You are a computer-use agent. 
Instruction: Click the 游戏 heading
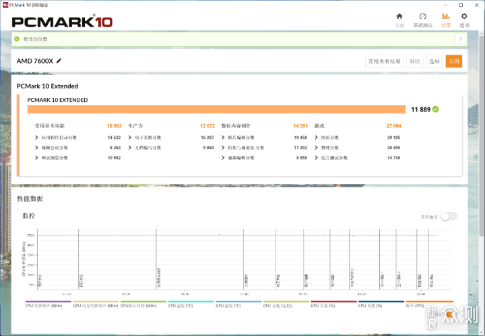click(319, 125)
